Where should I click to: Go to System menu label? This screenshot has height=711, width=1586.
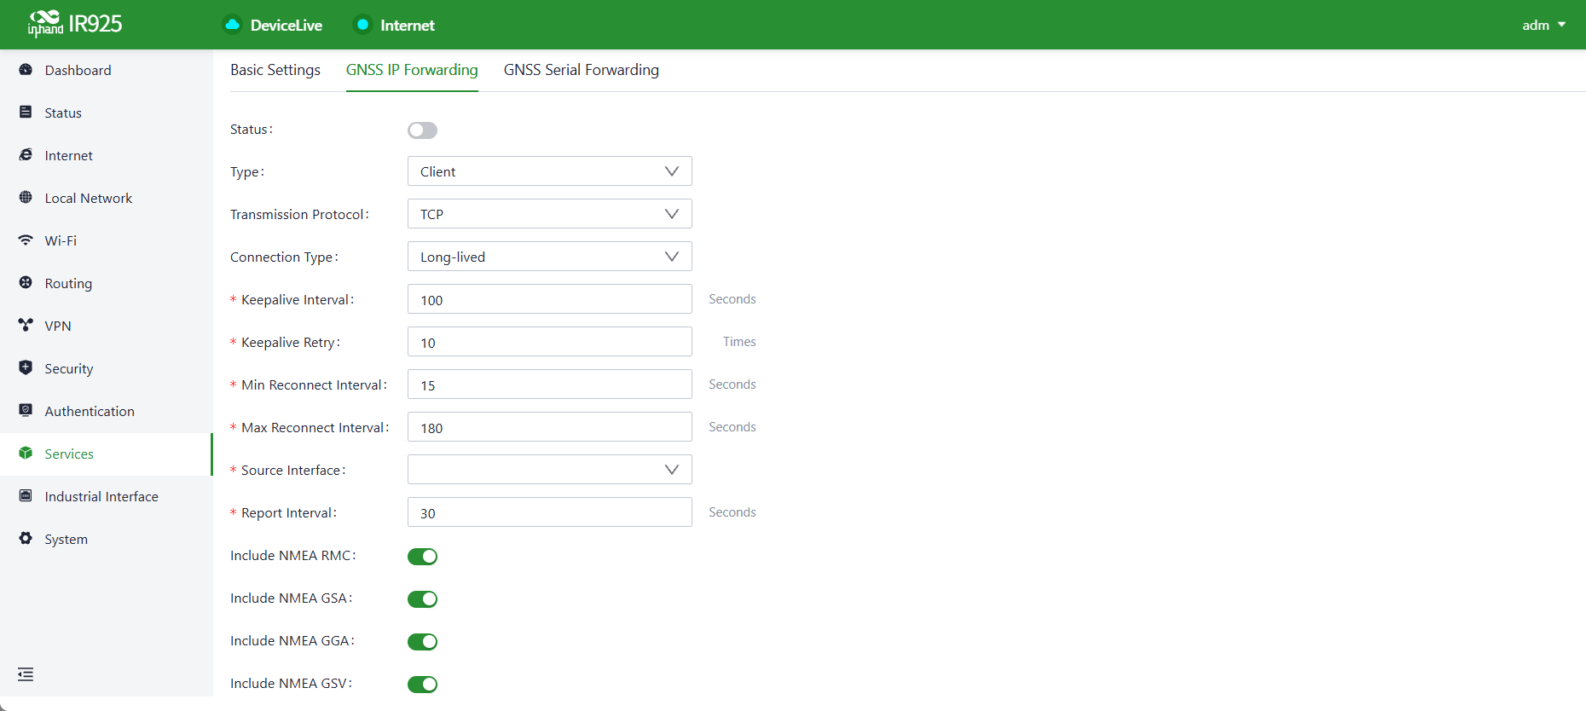tap(66, 539)
